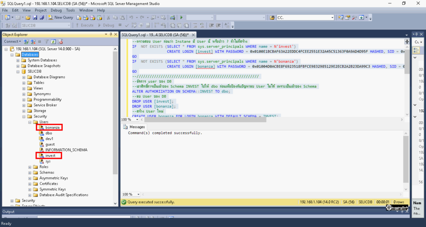This screenshot has width=426, height=227.
Task: Open the Tools menu
Action: click(70, 10)
